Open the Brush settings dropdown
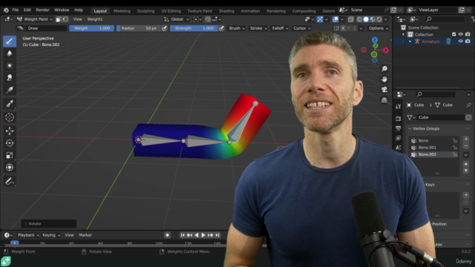The width and height of the screenshot is (475, 267). coord(237,28)
